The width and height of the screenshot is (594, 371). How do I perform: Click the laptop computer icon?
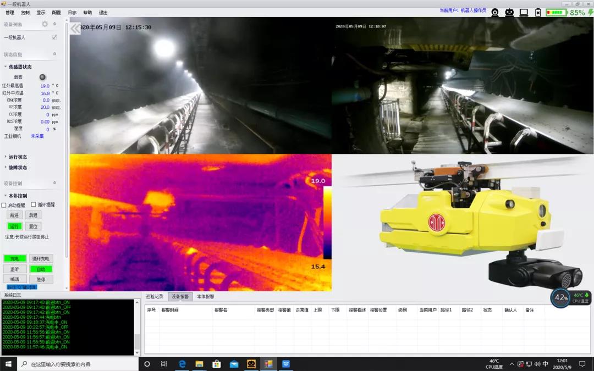(524, 12)
